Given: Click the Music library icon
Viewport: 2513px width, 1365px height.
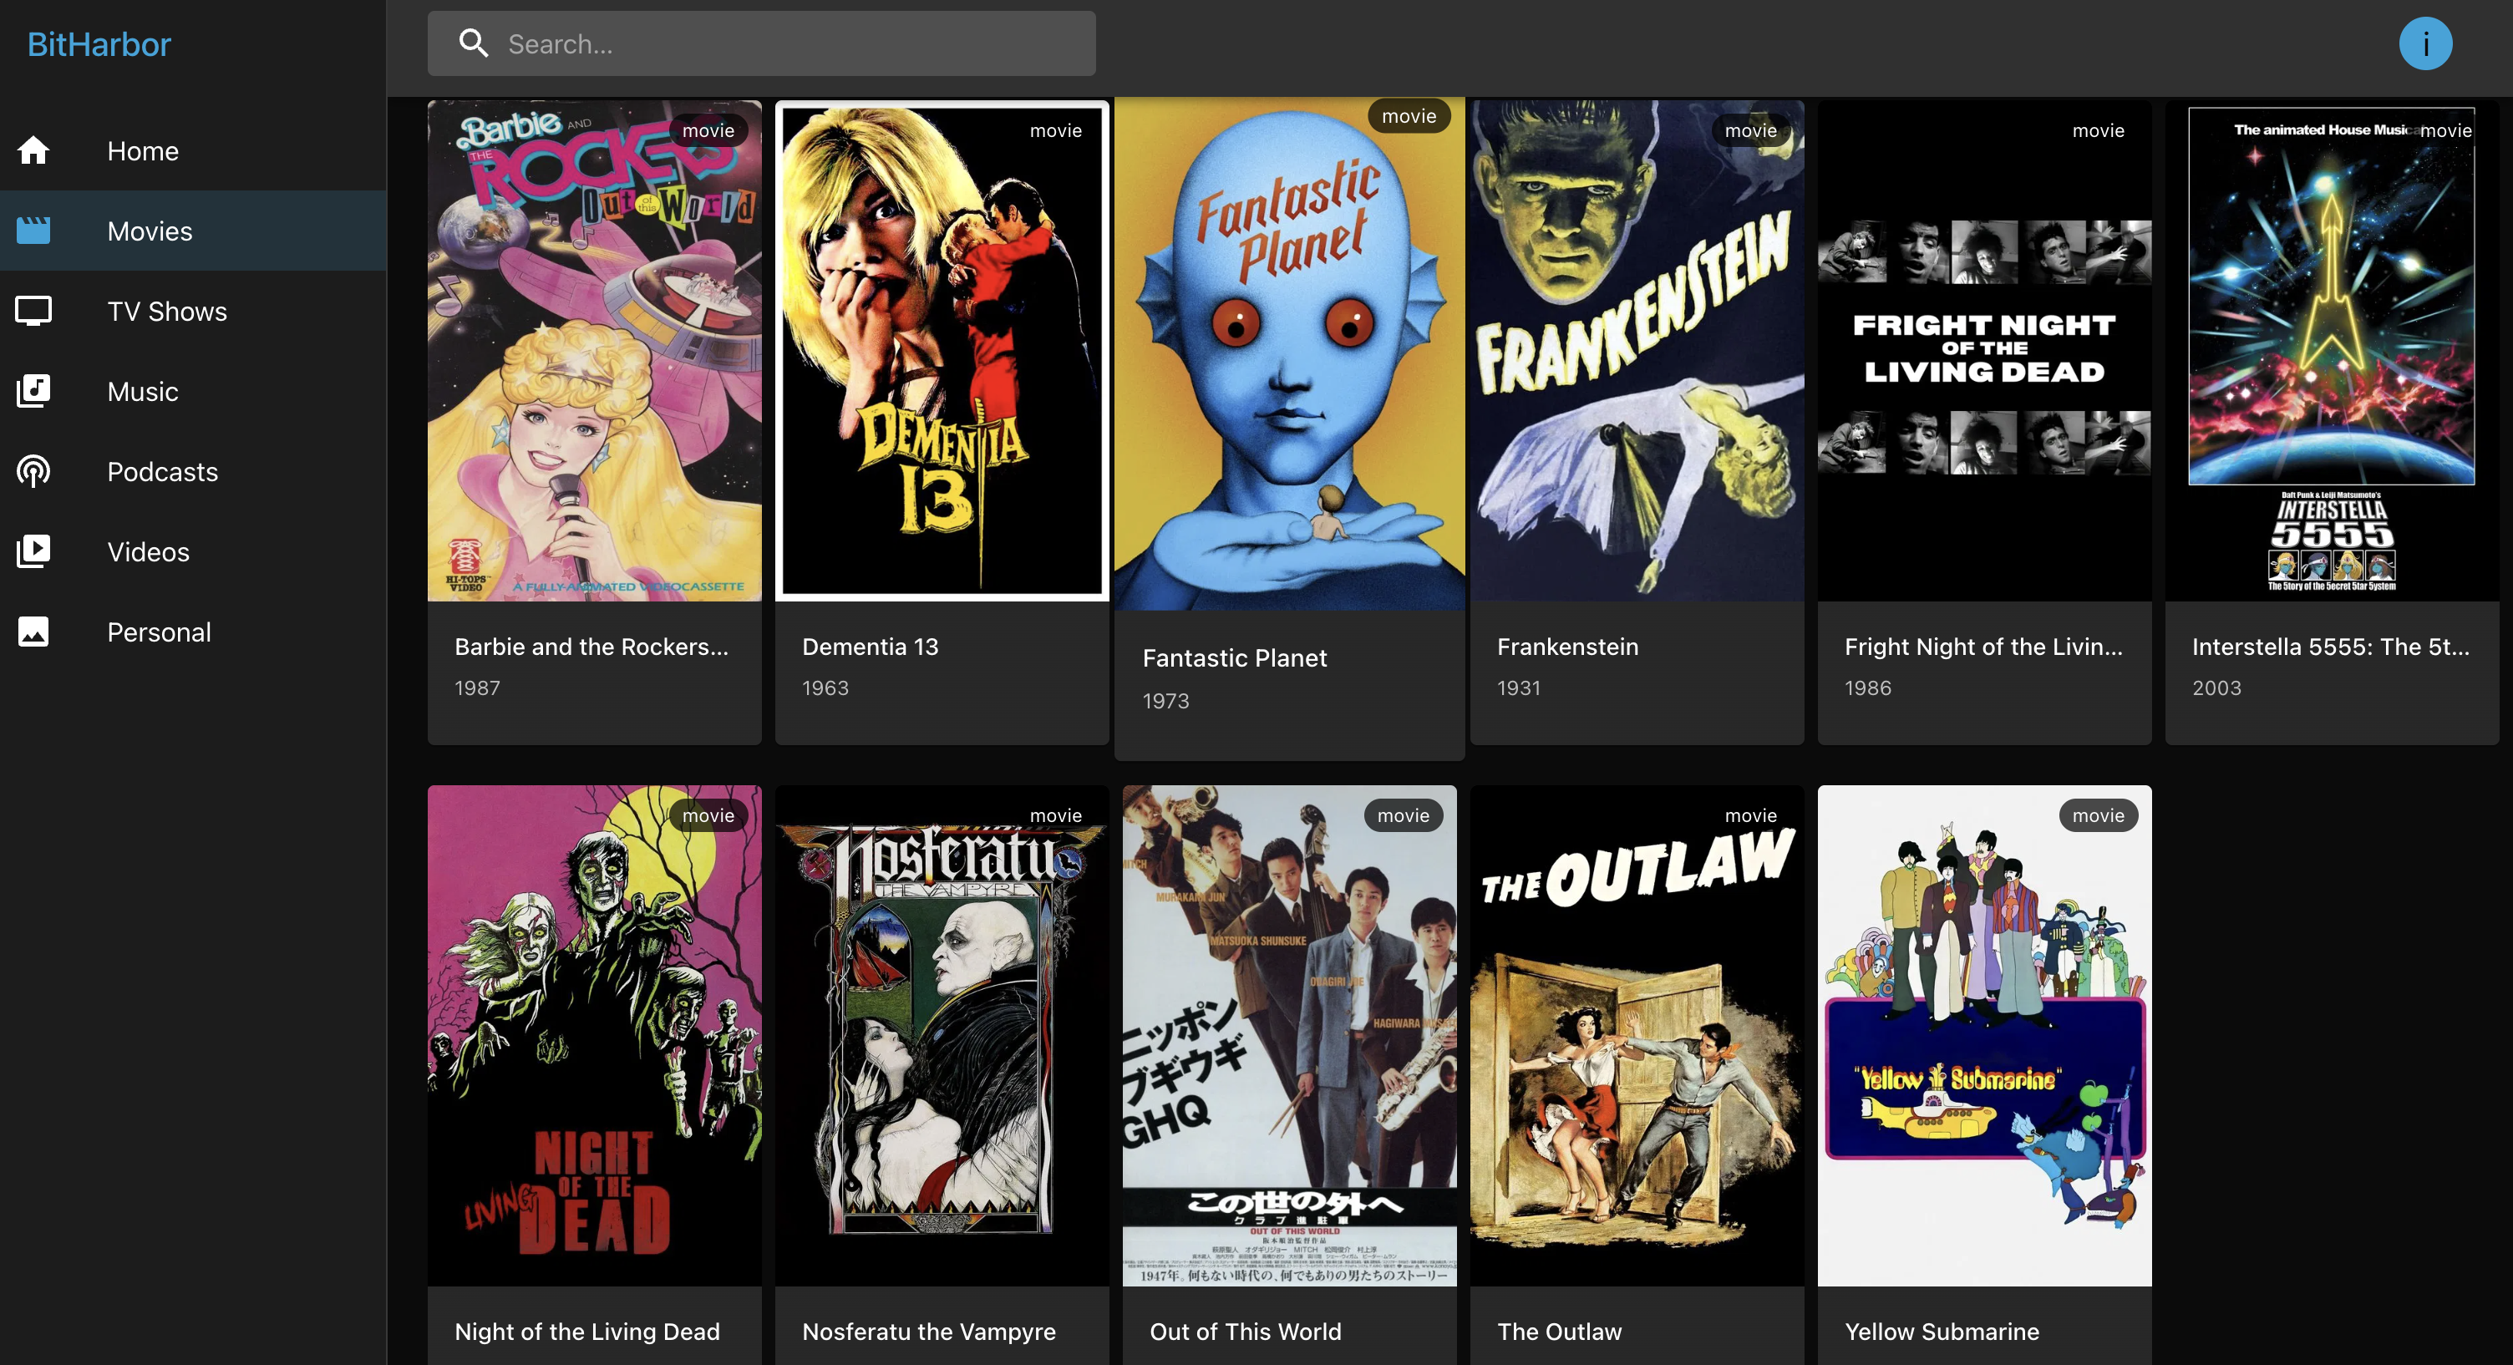Looking at the screenshot, I should [33, 391].
